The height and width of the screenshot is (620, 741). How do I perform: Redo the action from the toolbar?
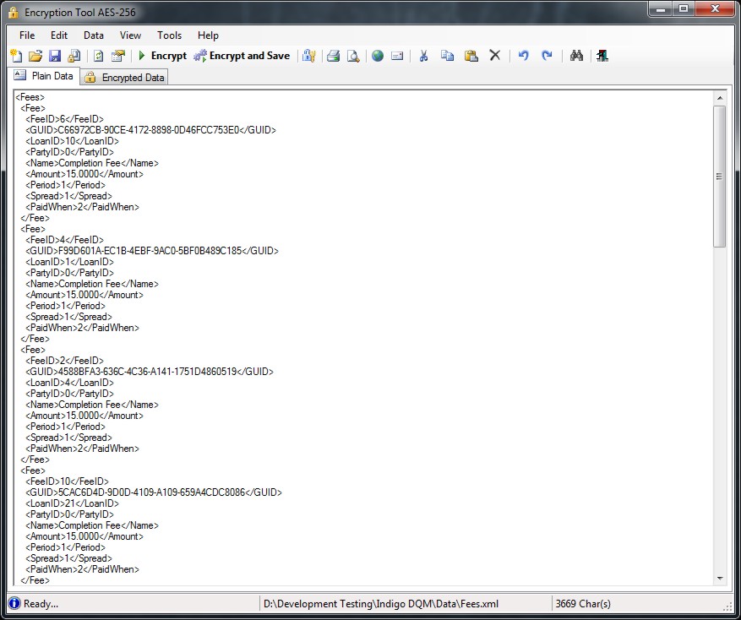547,56
